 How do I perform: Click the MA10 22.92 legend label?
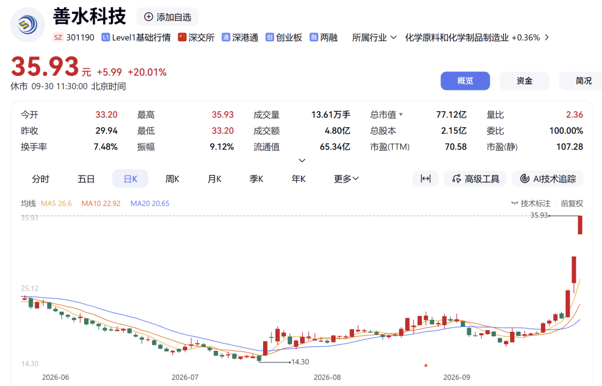[x=101, y=203]
